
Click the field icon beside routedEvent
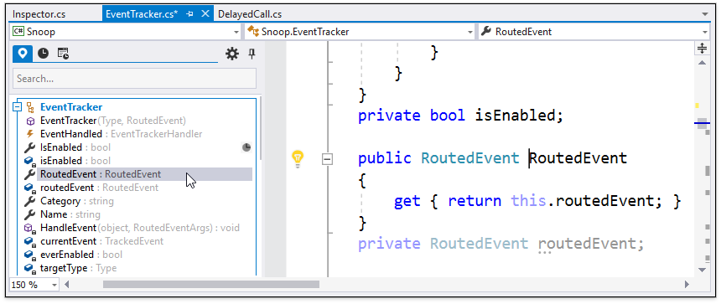tap(30, 188)
